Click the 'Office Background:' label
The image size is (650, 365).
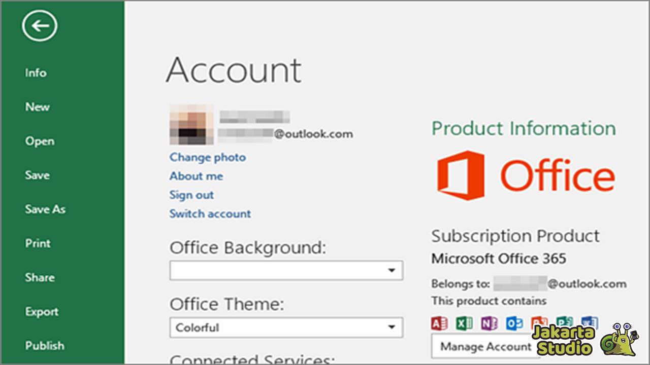point(248,248)
